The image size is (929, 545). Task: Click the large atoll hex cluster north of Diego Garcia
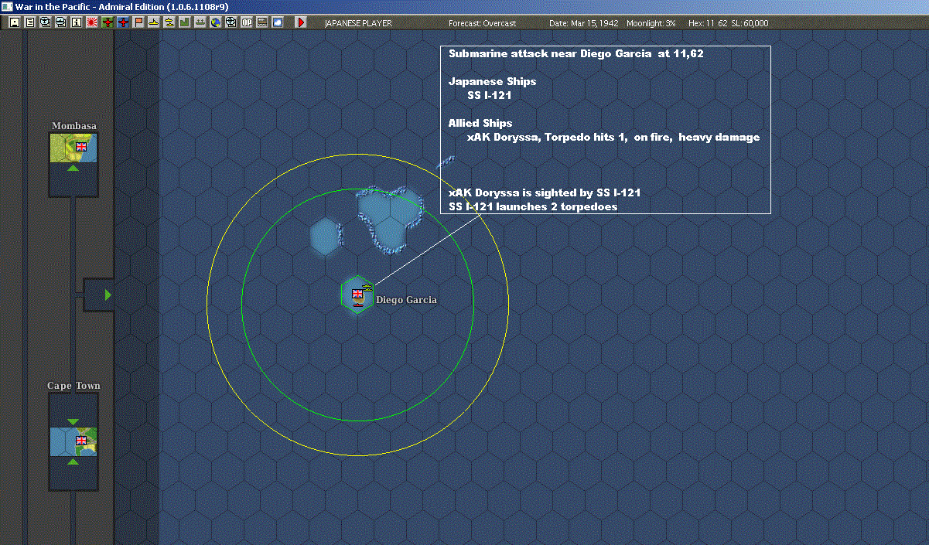point(391,219)
